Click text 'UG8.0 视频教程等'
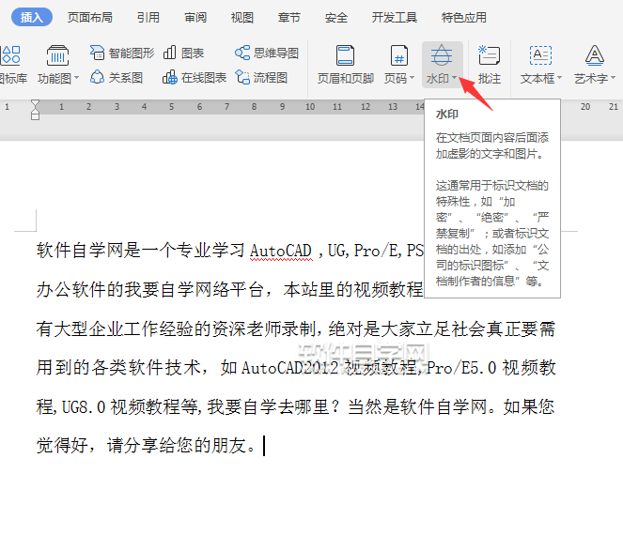This screenshot has width=623, height=550. 130,407
